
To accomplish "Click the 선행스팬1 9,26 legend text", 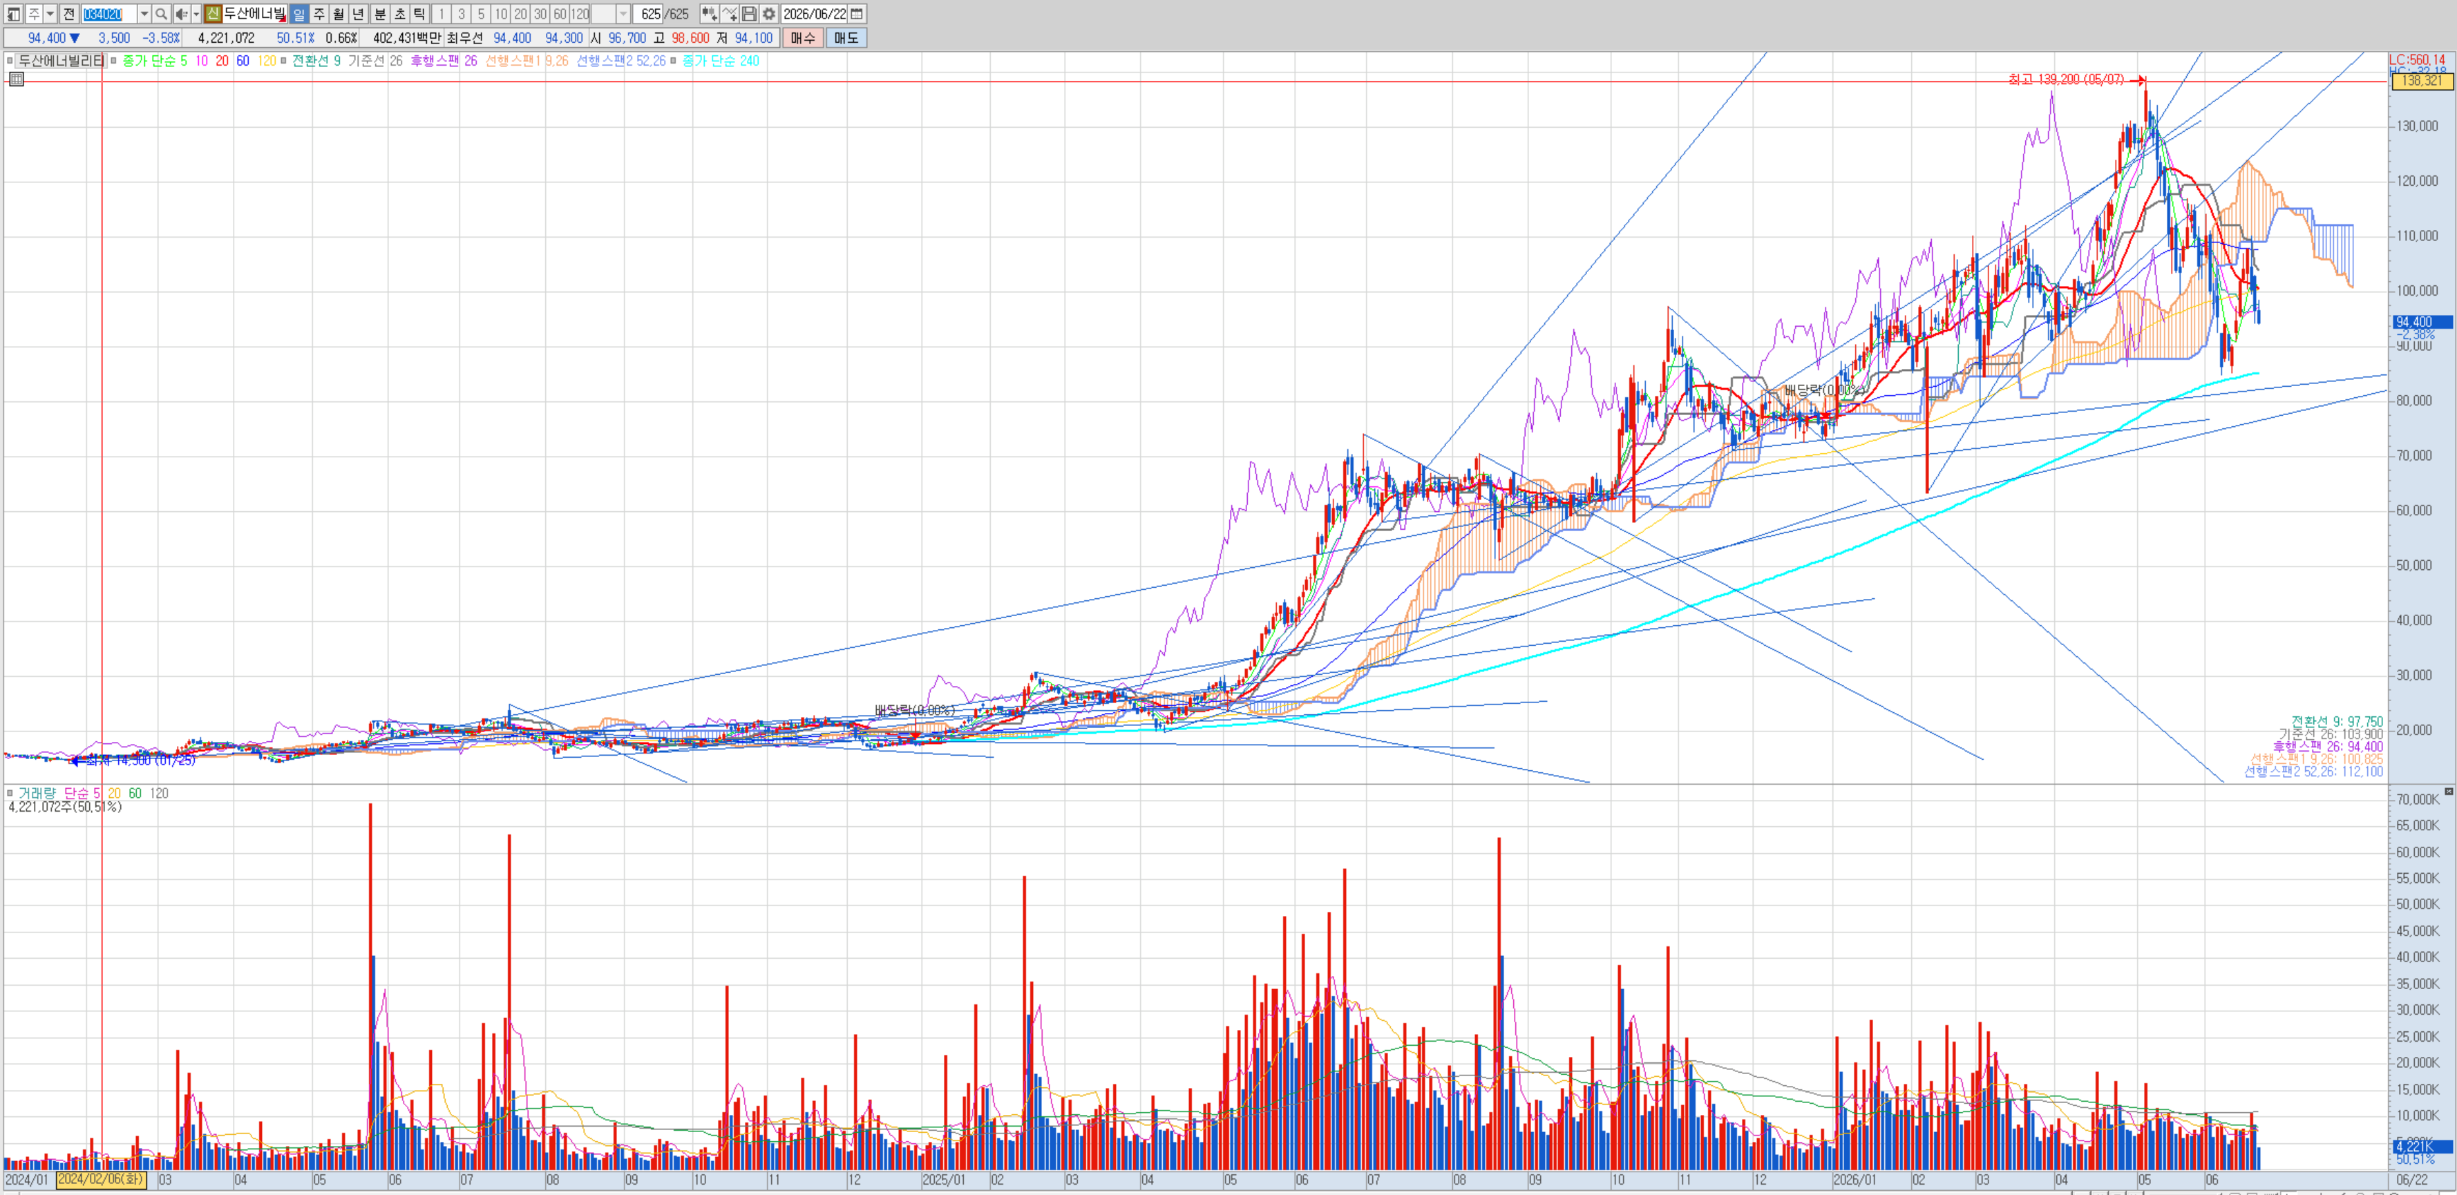I will tap(526, 61).
